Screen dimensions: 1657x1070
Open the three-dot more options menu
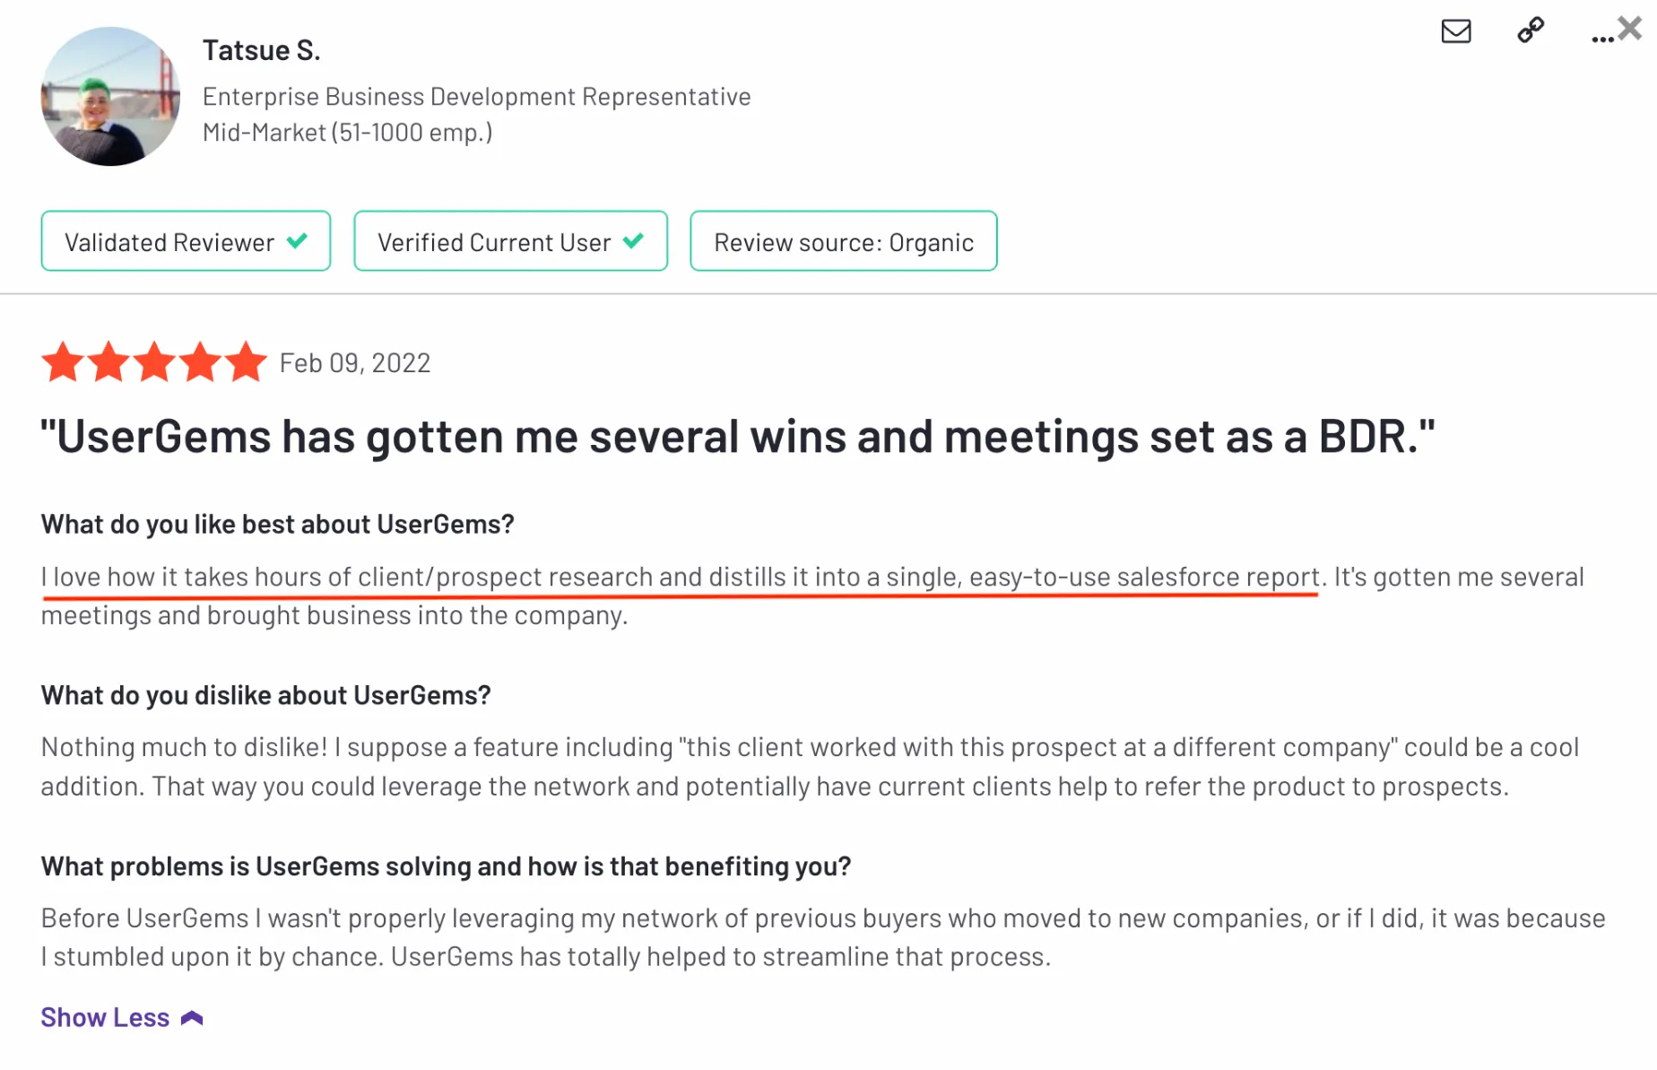pos(1601,39)
